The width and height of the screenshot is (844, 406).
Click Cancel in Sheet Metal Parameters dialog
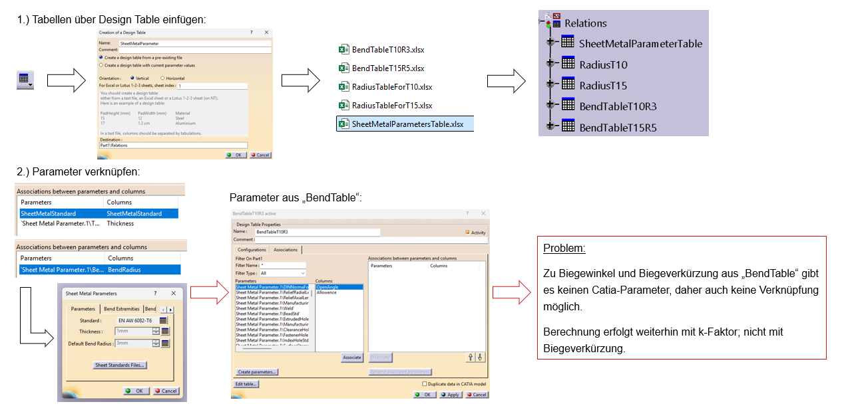pyautogui.click(x=166, y=391)
